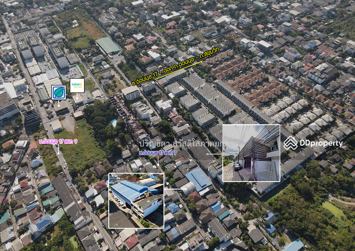Click the large green-roofed warehouse at top

pyautogui.click(x=108, y=45)
